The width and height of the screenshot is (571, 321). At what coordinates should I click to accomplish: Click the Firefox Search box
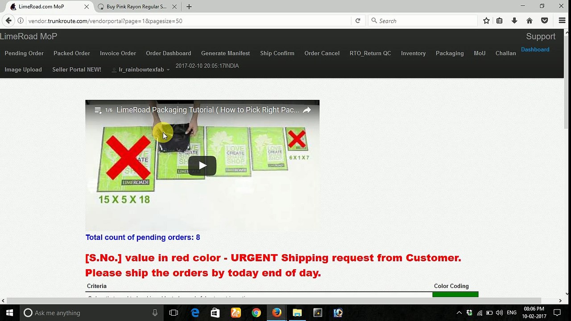point(423,21)
